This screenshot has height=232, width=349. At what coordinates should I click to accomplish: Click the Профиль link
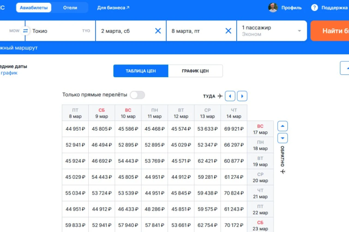coord(291,8)
